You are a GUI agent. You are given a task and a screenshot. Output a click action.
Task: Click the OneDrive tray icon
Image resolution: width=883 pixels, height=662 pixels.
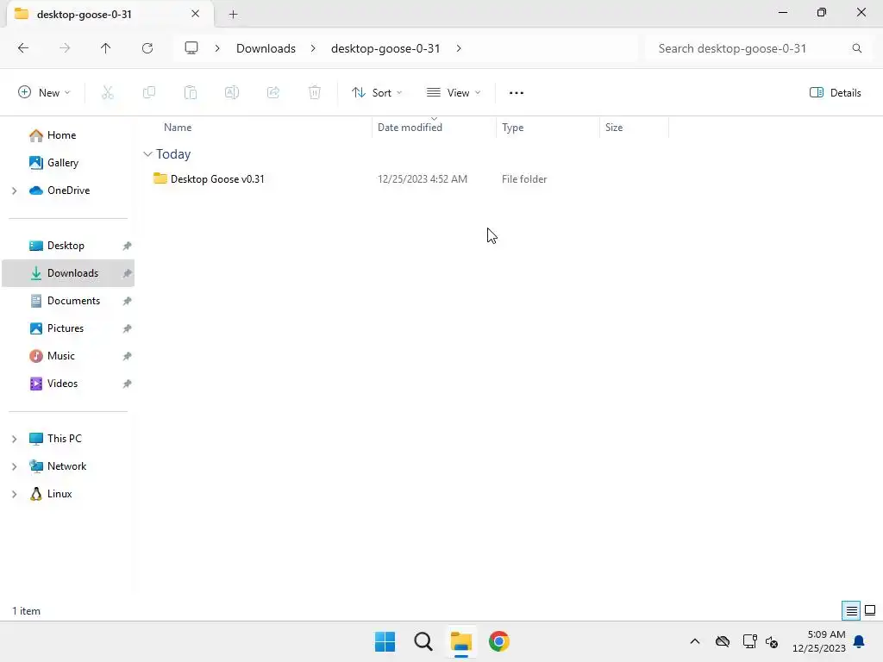pyautogui.click(x=723, y=641)
